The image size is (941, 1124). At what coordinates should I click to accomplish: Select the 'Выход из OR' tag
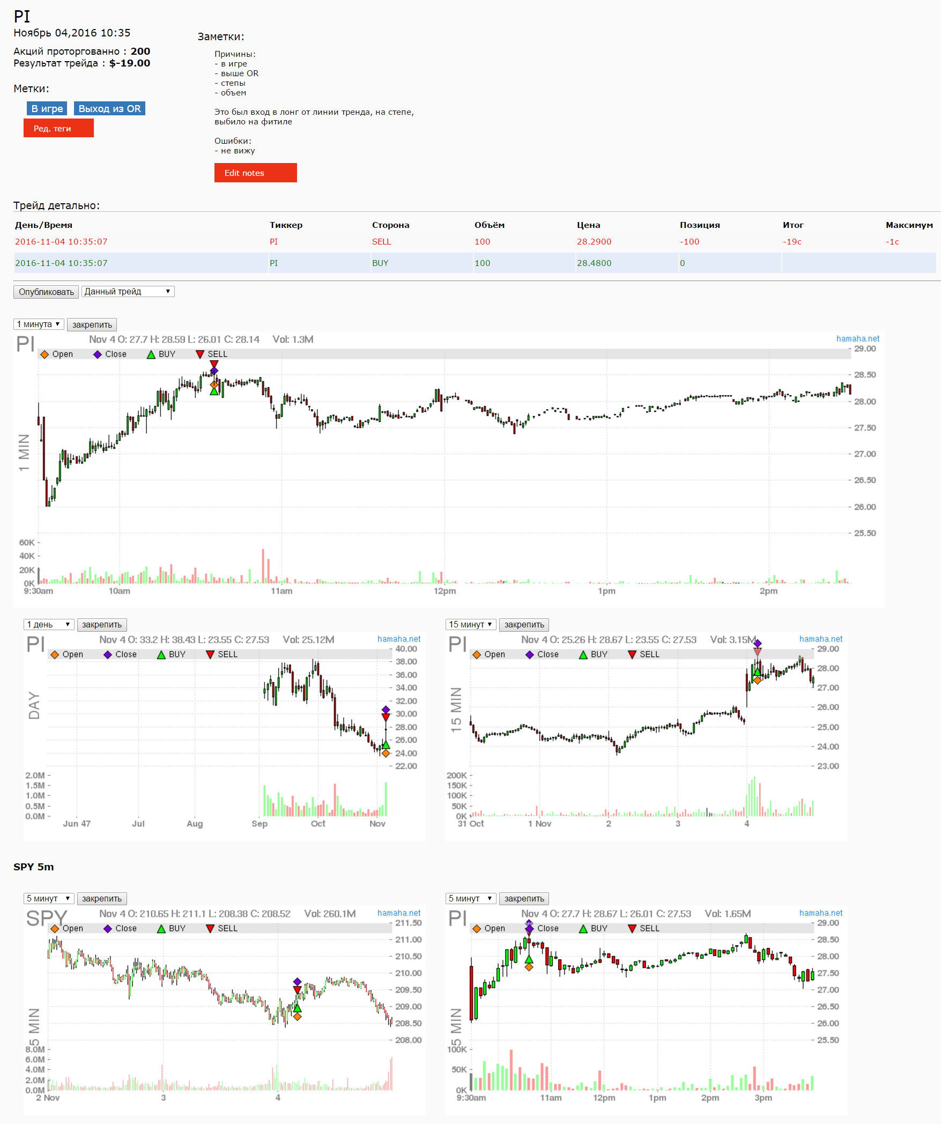pyautogui.click(x=109, y=109)
